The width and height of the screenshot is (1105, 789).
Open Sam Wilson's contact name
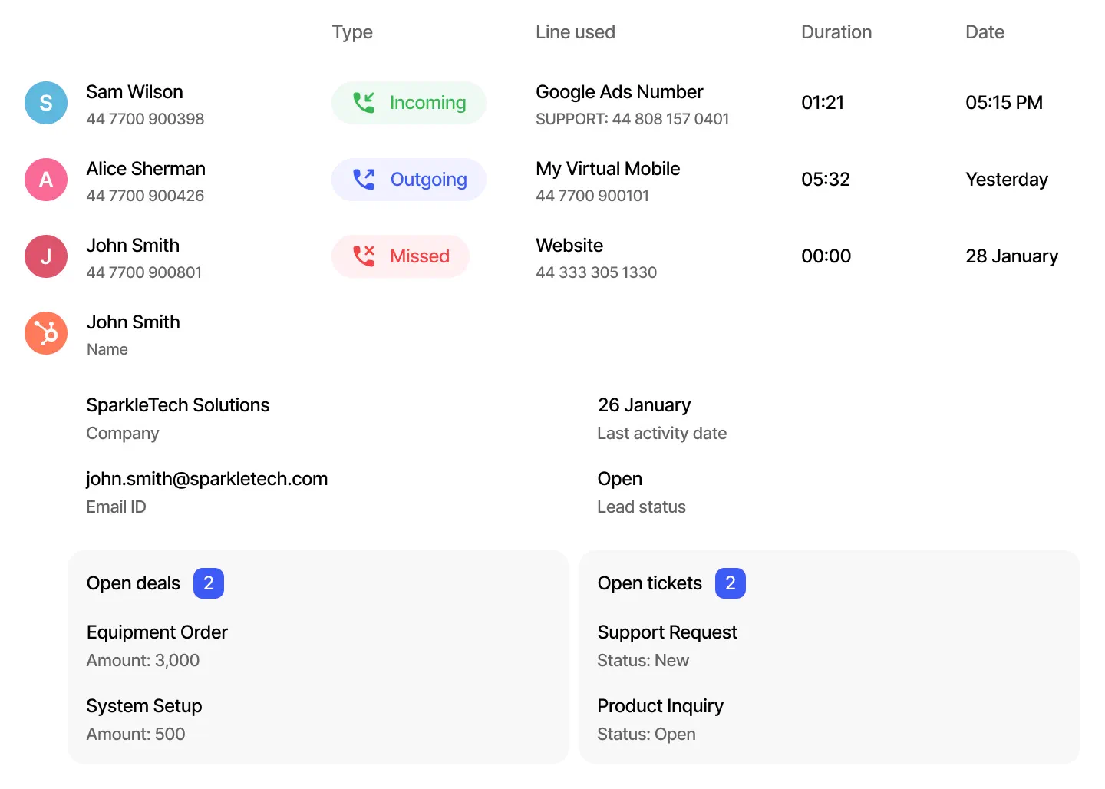134,92
